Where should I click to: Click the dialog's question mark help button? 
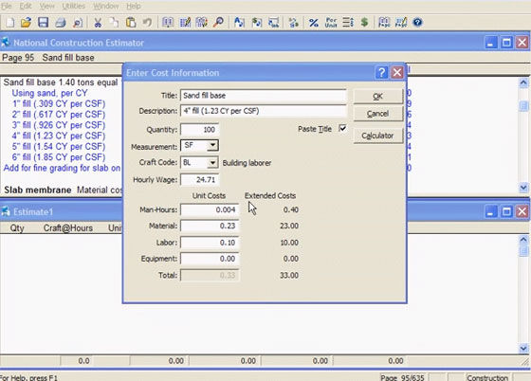(381, 72)
